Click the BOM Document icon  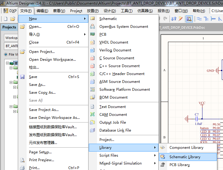coord(92,97)
